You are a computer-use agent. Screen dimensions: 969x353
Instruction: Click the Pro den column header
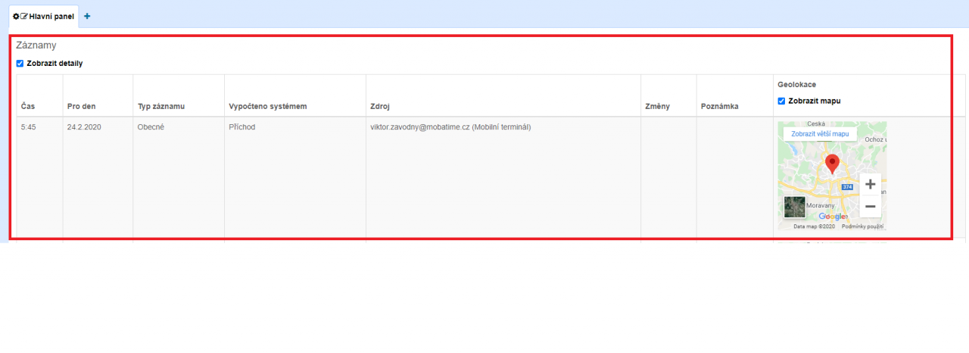coord(81,106)
